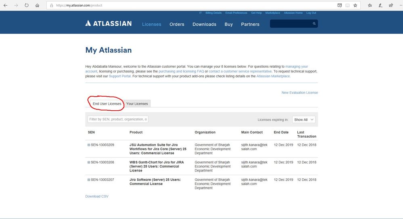The height and width of the screenshot is (219, 403).
Task: Open Marketplace top link
Action: pyautogui.click(x=273, y=13)
